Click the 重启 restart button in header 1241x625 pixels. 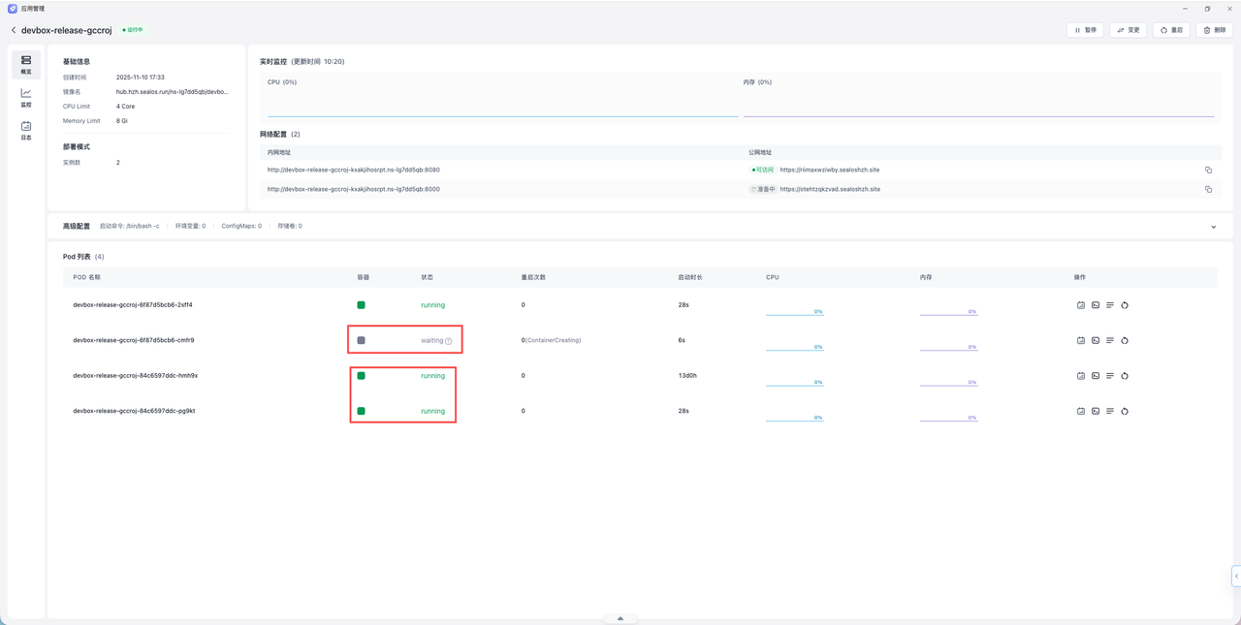click(x=1171, y=30)
